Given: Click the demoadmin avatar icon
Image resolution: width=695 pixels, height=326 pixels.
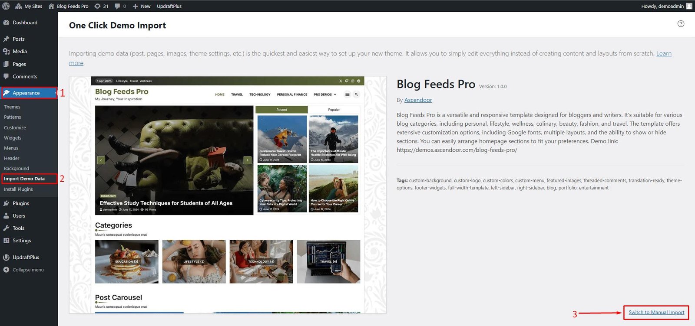Looking at the screenshot, I should pyautogui.click(x=689, y=6).
